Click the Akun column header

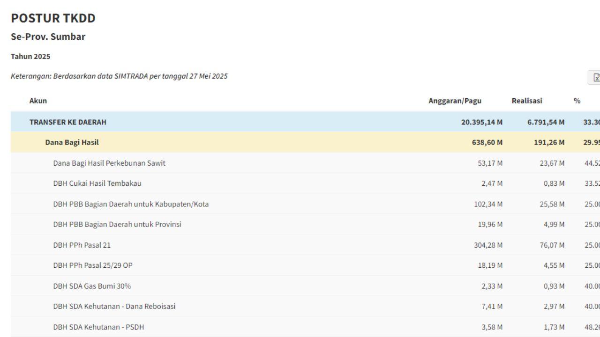pos(38,101)
